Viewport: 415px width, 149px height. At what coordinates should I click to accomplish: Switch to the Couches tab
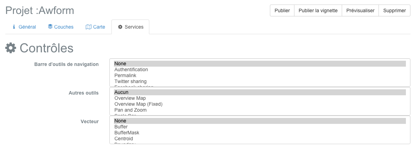(x=61, y=27)
